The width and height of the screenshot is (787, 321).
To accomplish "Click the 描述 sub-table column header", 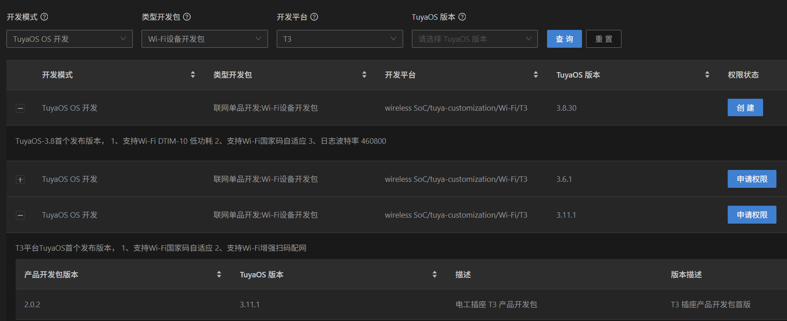I will point(463,275).
